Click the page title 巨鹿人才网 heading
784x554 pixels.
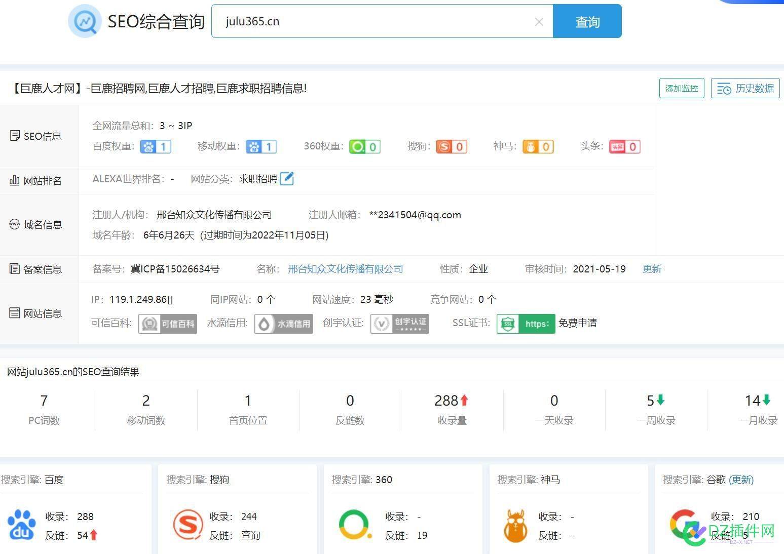(159, 89)
